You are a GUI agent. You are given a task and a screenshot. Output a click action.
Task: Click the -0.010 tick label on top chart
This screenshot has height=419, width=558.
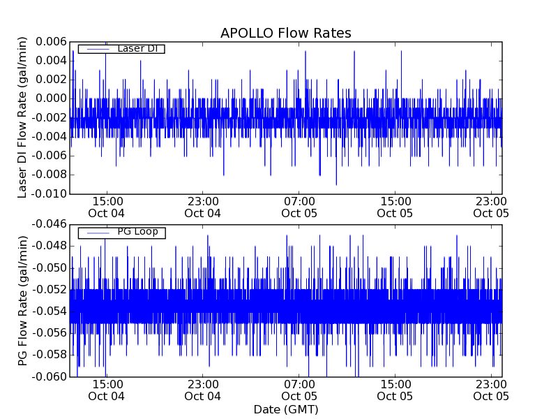coord(49,194)
